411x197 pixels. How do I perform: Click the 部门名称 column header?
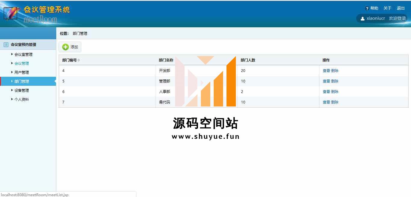[196, 60]
